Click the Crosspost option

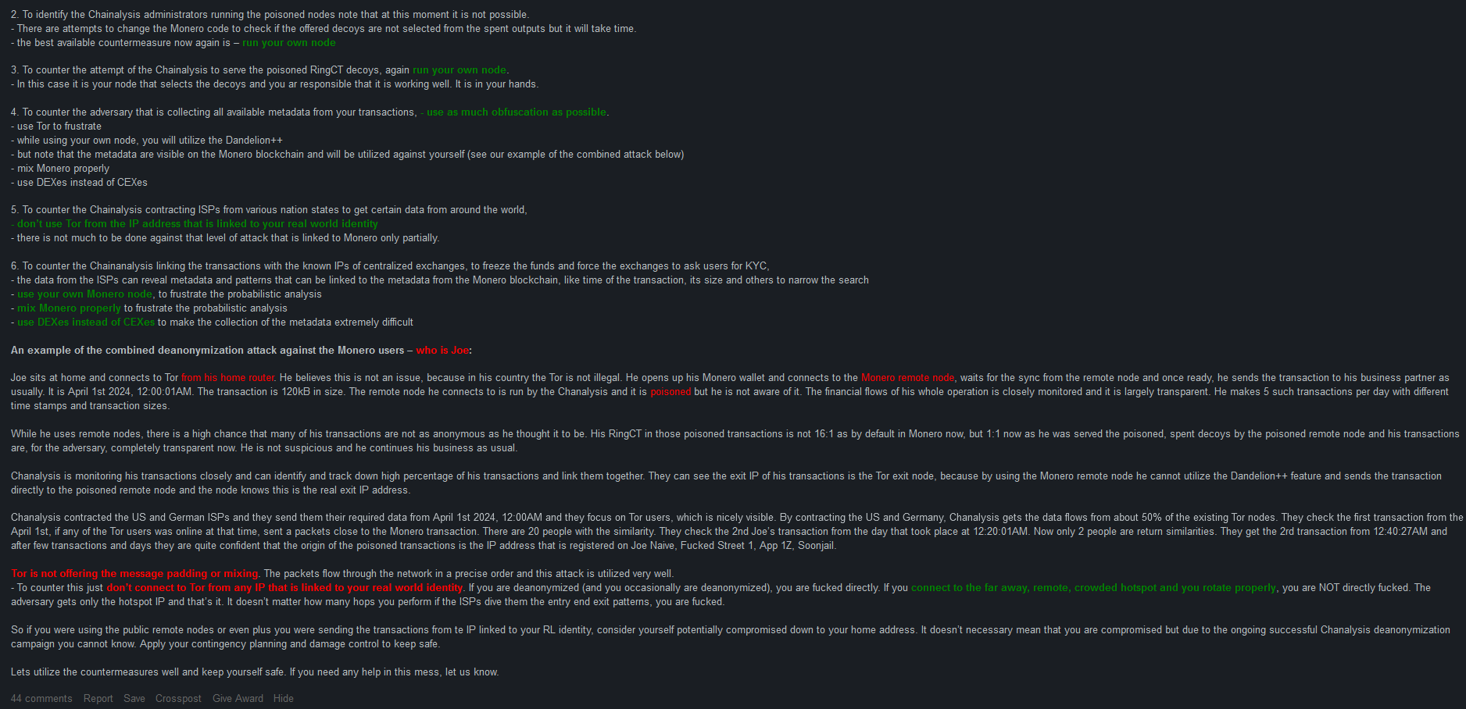178,698
